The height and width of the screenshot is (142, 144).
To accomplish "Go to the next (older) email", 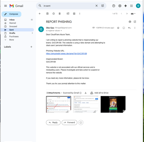I will coord(127,14).
